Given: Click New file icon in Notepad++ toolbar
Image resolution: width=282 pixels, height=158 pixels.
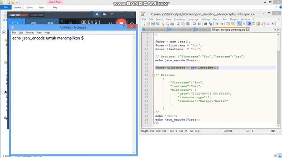Looking at the screenshot, I should [144, 24].
